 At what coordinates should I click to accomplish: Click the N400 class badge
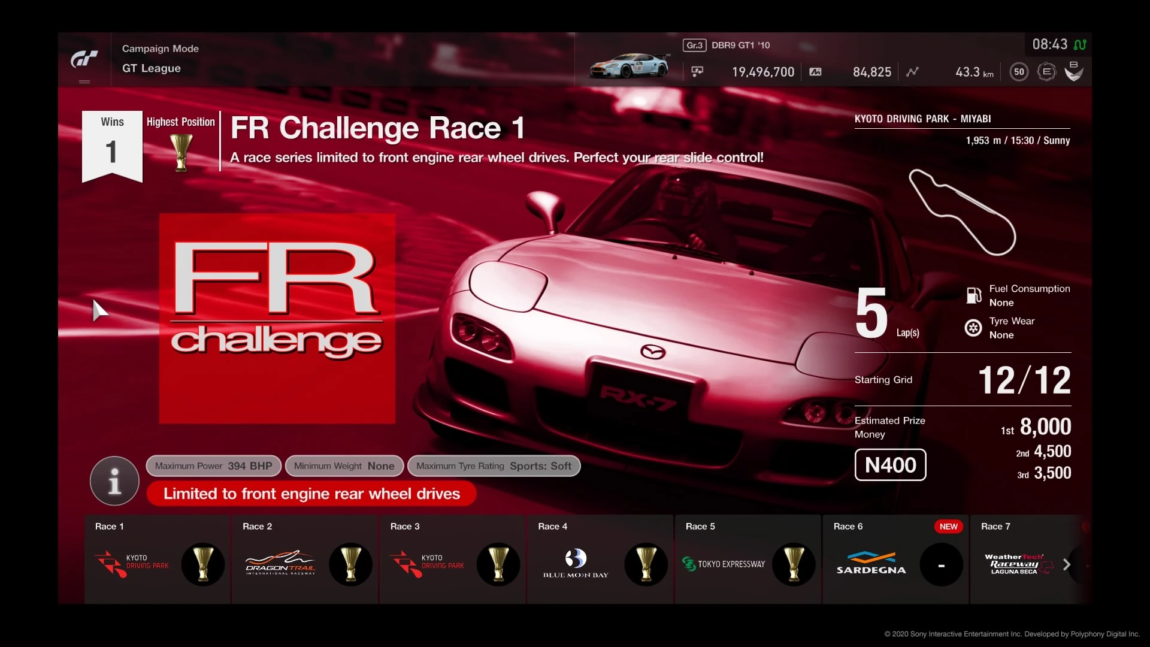pyautogui.click(x=890, y=465)
